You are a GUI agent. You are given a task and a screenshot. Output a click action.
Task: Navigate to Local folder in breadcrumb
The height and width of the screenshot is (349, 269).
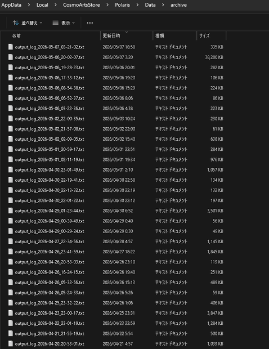pyautogui.click(x=42, y=5)
